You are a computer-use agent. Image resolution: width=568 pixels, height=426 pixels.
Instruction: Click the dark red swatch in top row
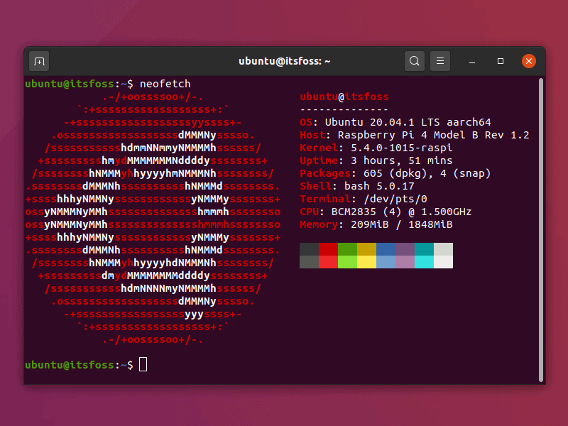[x=328, y=249]
